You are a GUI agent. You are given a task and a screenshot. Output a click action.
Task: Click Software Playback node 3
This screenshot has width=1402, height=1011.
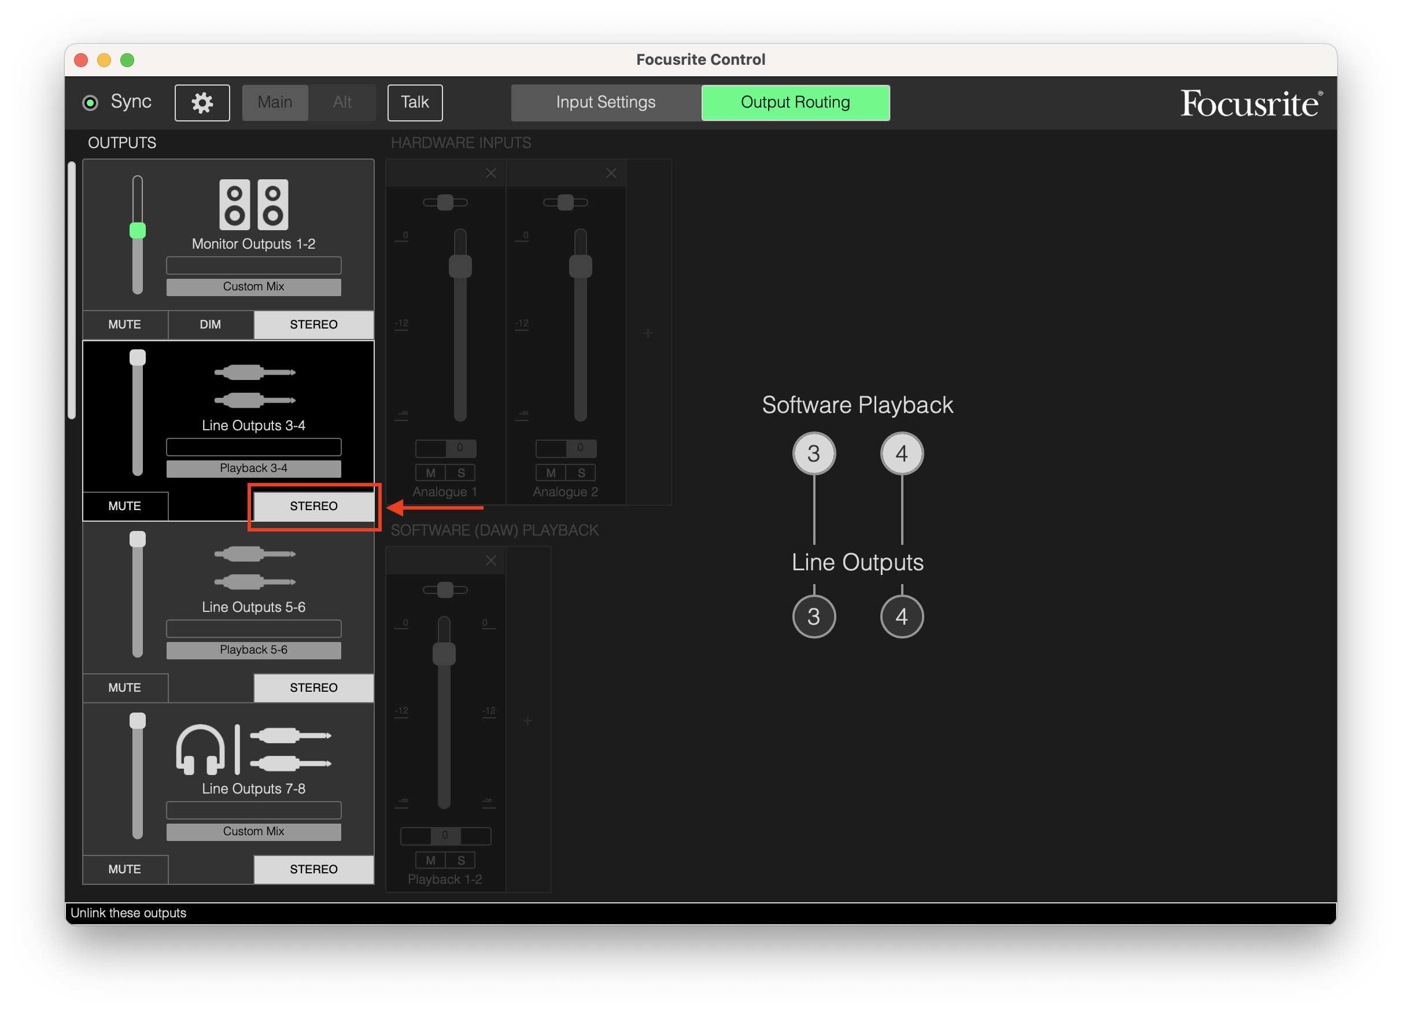click(814, 453)
